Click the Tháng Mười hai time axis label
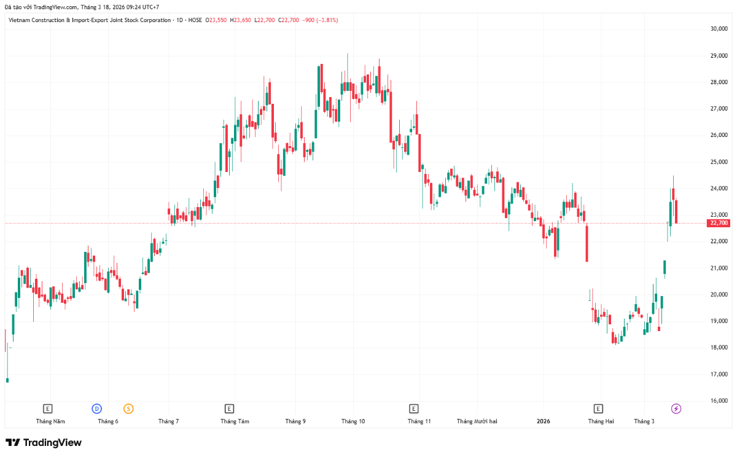 point(477,421)
